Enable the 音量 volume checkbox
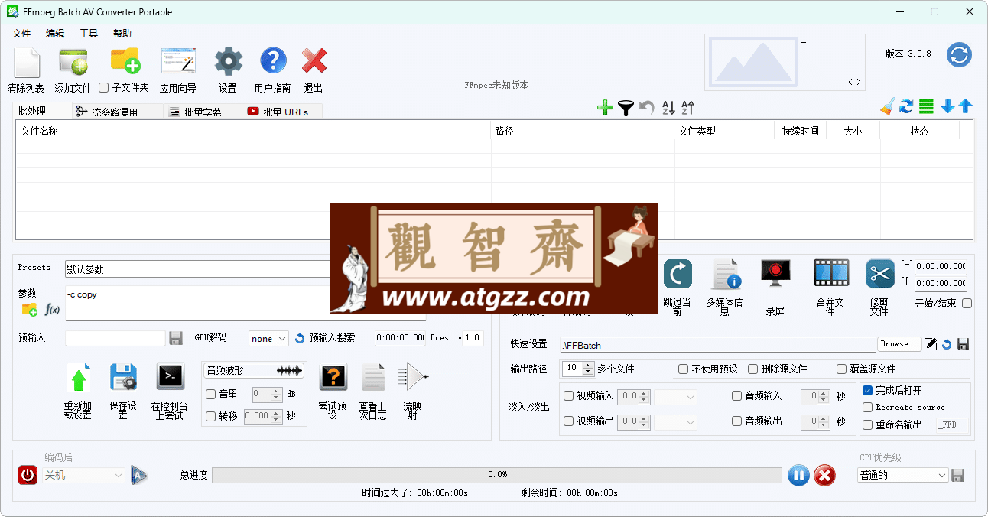Screen dimensions: 988x517 pyautogui.click(x=211, y=394)
